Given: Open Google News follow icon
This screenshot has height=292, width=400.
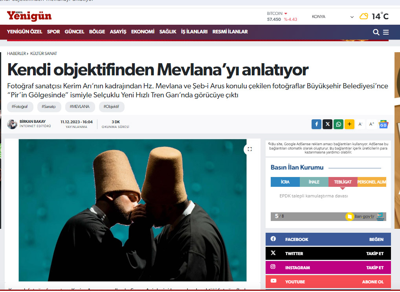Looking at the screenshot, I should pos(383,124).
